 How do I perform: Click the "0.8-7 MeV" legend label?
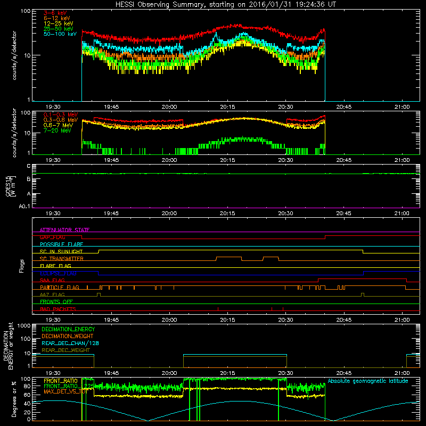click(x=59, y=125)
